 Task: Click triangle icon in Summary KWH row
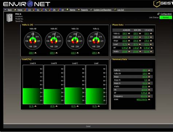[x=149, y=99]
